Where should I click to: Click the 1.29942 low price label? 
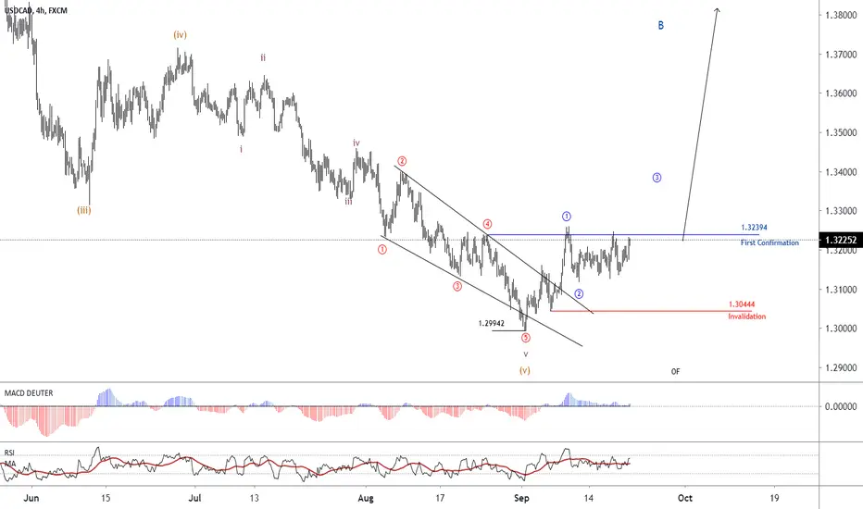coord(492,324)
